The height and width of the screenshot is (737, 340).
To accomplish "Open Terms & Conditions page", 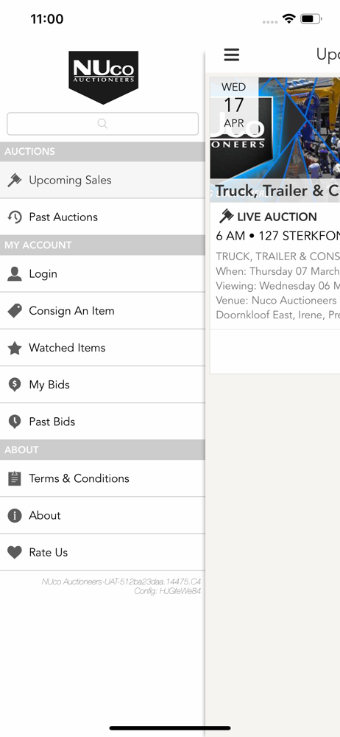I will coord(102,478).
